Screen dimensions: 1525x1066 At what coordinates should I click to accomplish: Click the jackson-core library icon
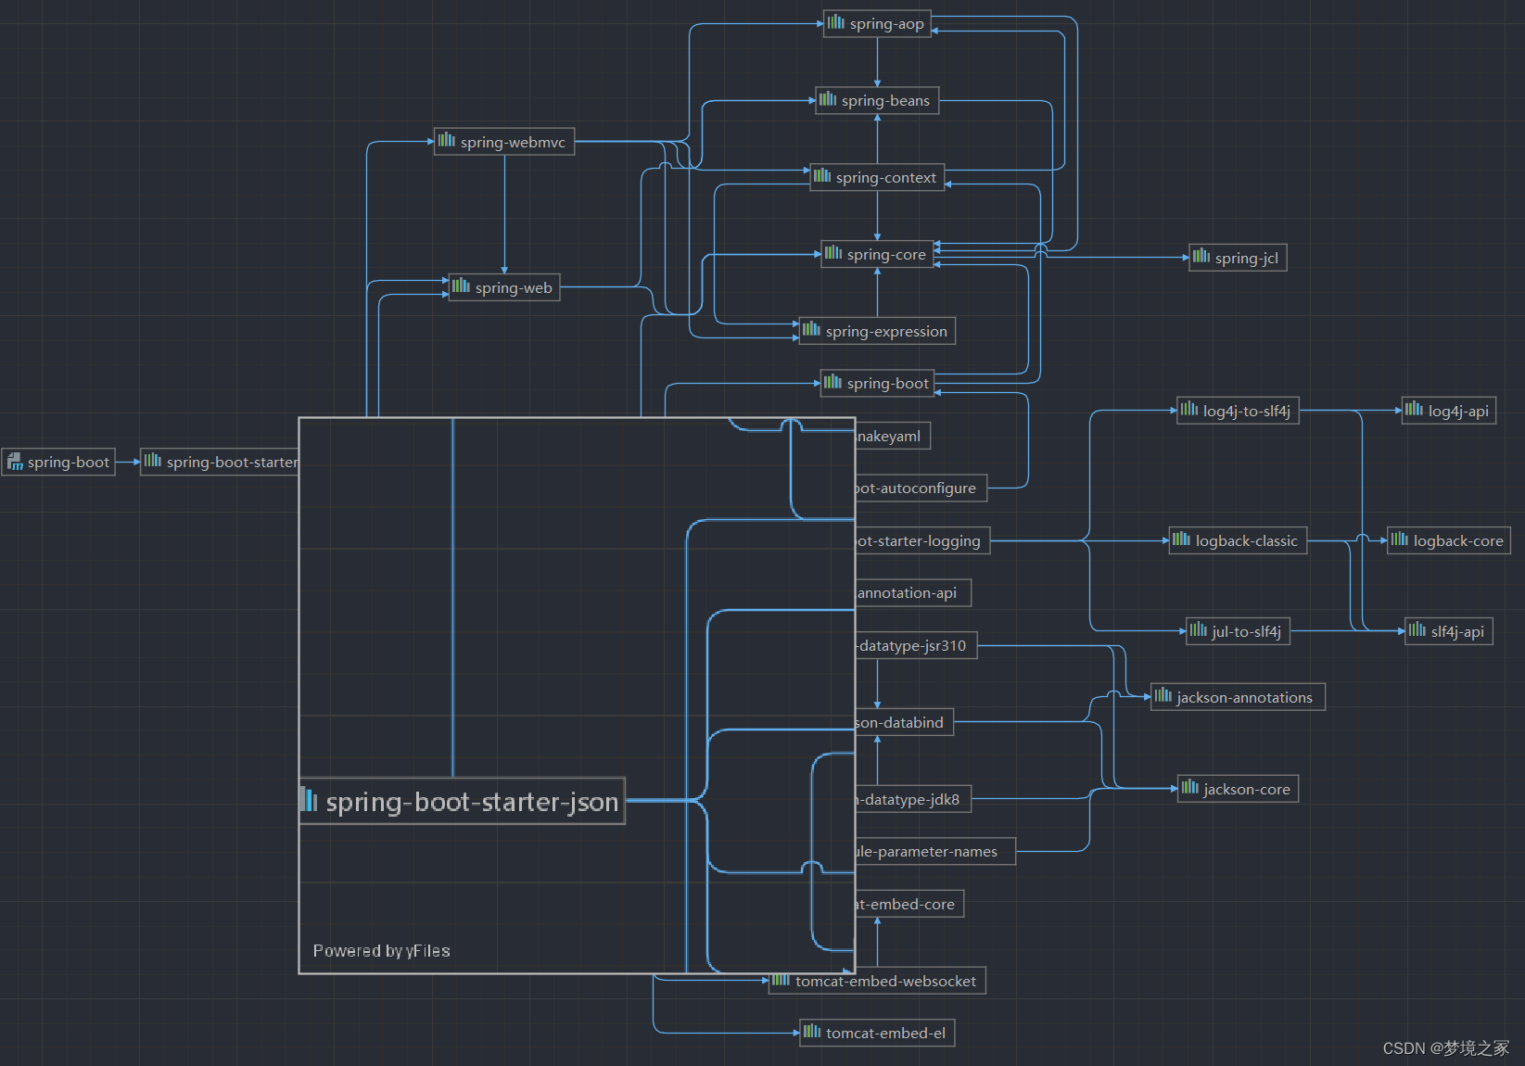1190,786
